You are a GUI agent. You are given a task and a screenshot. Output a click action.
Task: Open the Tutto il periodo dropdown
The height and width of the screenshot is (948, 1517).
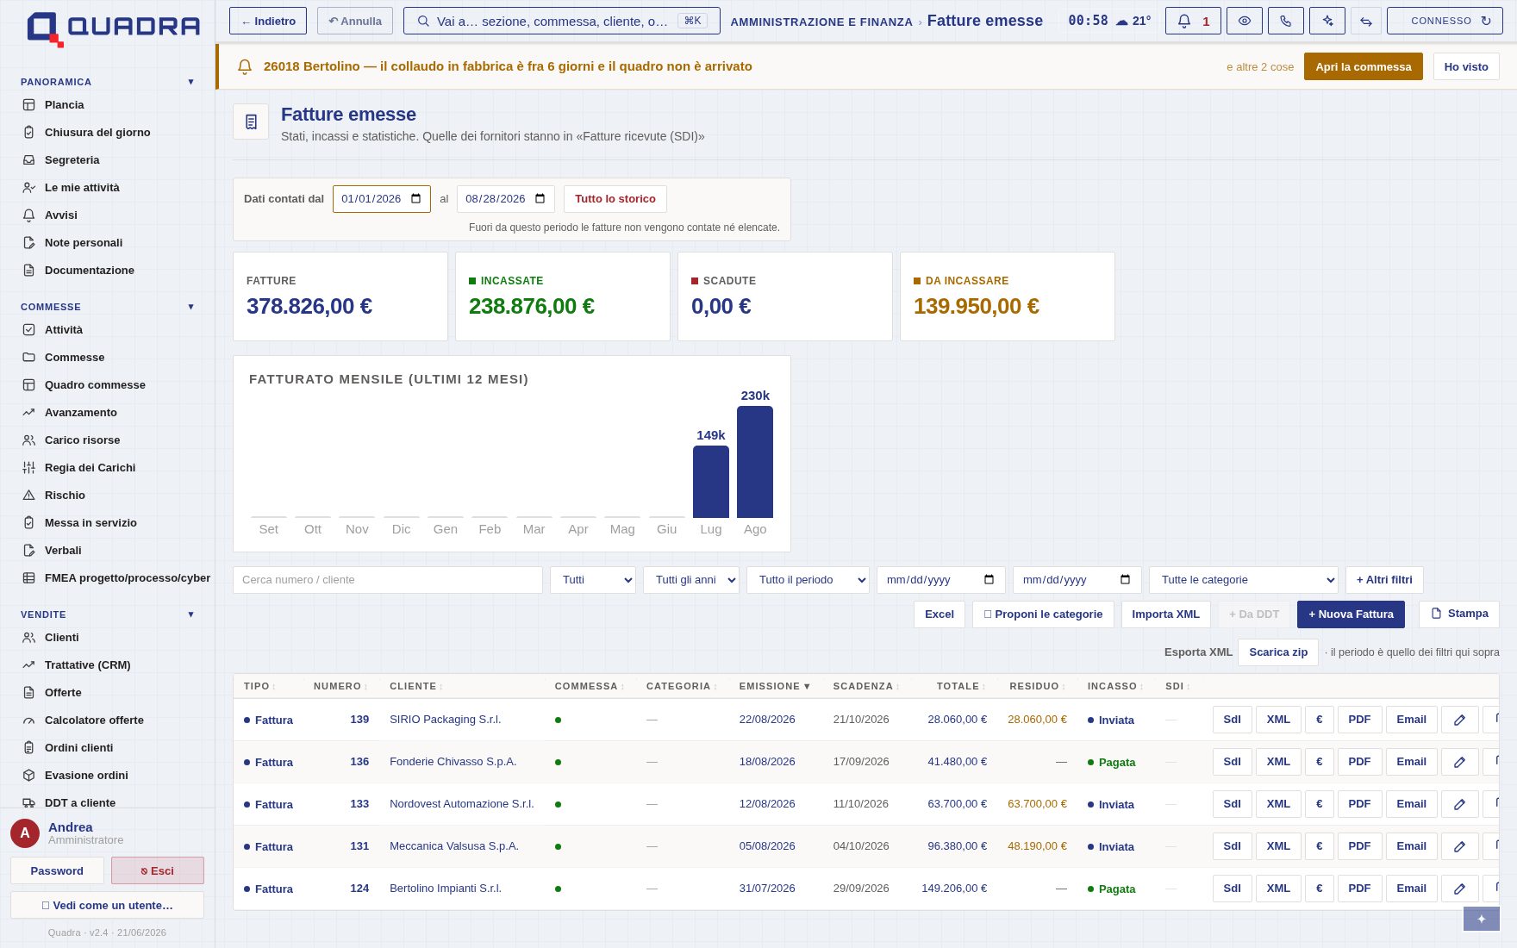pos(808,580)
